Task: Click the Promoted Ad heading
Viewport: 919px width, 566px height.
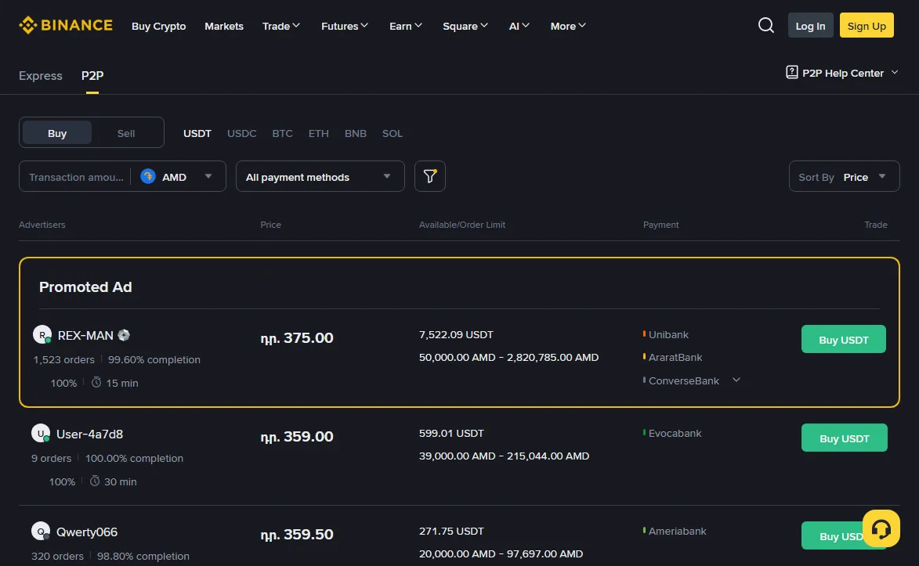Action: [85, 287]
